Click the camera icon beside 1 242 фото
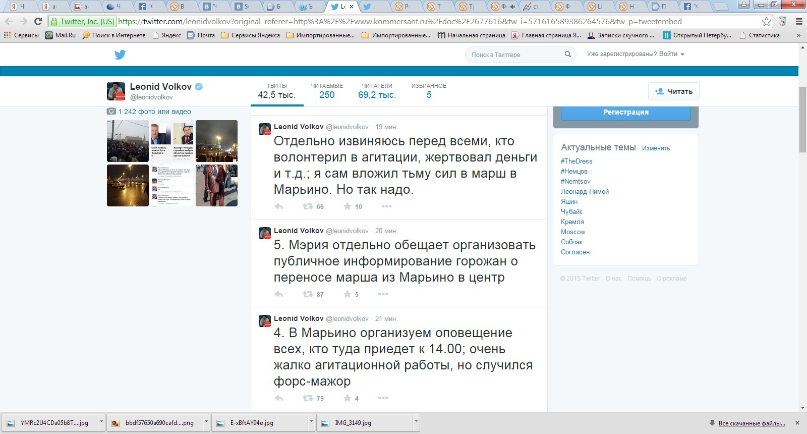The image size is (807, 434). pos(111,112)
